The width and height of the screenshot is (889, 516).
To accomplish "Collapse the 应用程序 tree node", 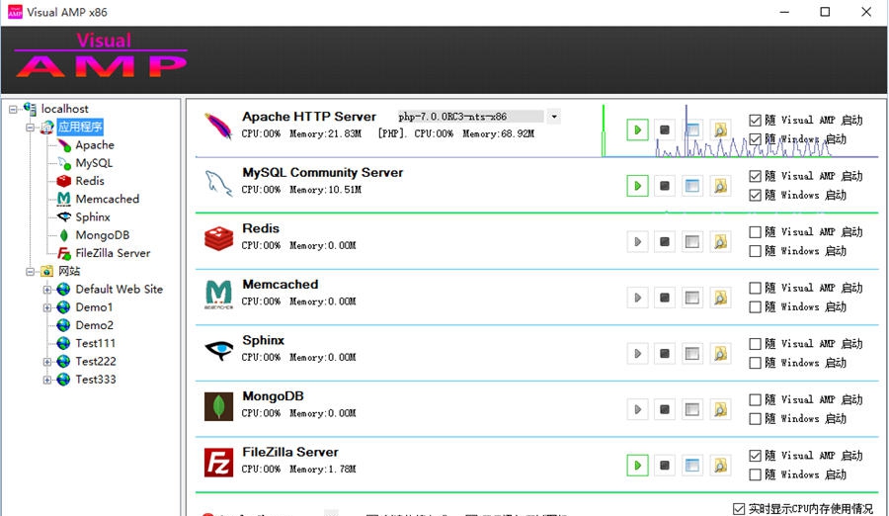I will point(30,128).
